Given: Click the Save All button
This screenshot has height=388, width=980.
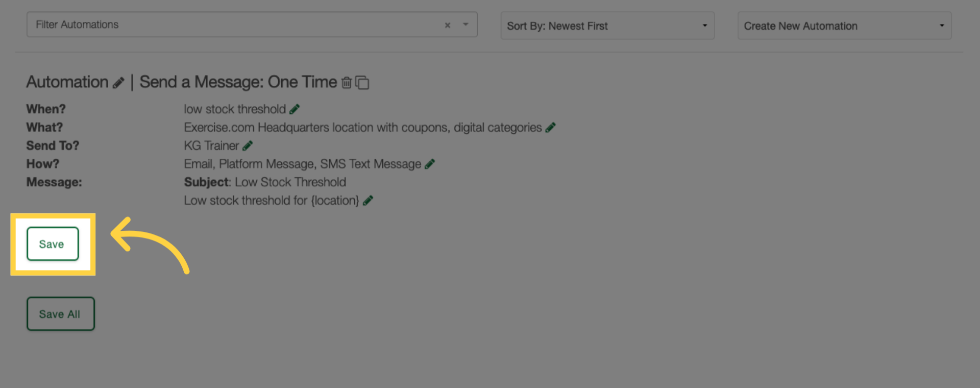Looking at the screenshot, I should click(60, 314).
